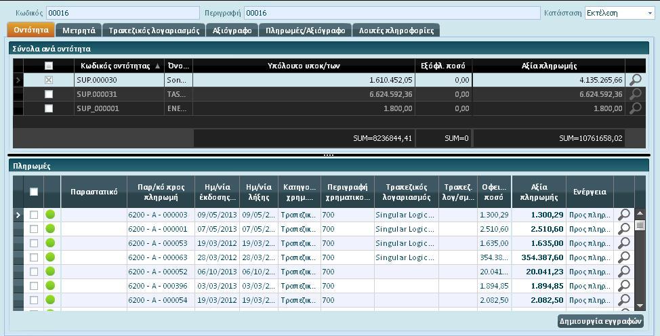The height and width of the screenshot is (336, 660).
Task: Check select-all box in Πληρωμές header
Action: (34, 192)
